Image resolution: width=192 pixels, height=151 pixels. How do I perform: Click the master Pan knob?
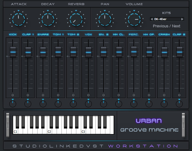(x=105, y=19)
